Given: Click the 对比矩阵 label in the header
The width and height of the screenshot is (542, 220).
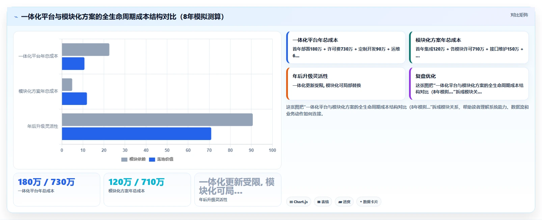Looking at the screenshot, I should 519,15.
